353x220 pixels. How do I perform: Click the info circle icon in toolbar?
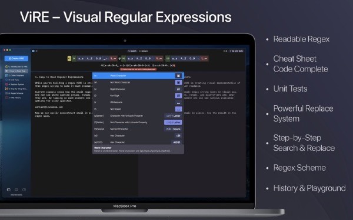tap(33, 51)
